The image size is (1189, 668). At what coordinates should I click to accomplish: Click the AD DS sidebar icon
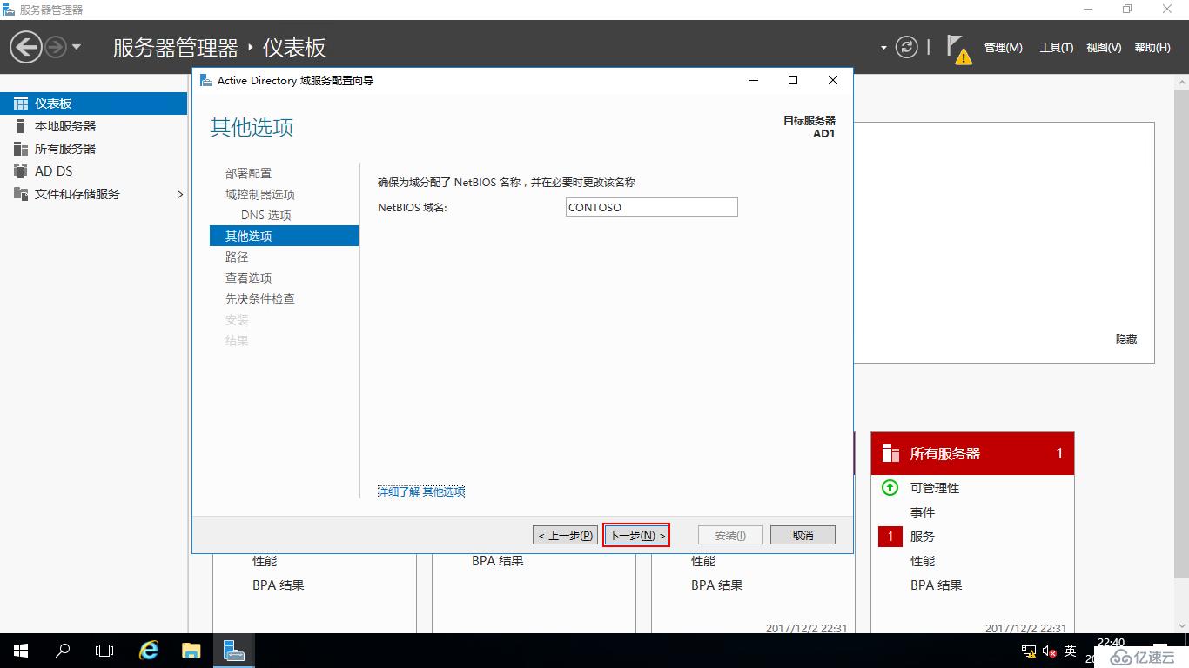pos(21,171)
